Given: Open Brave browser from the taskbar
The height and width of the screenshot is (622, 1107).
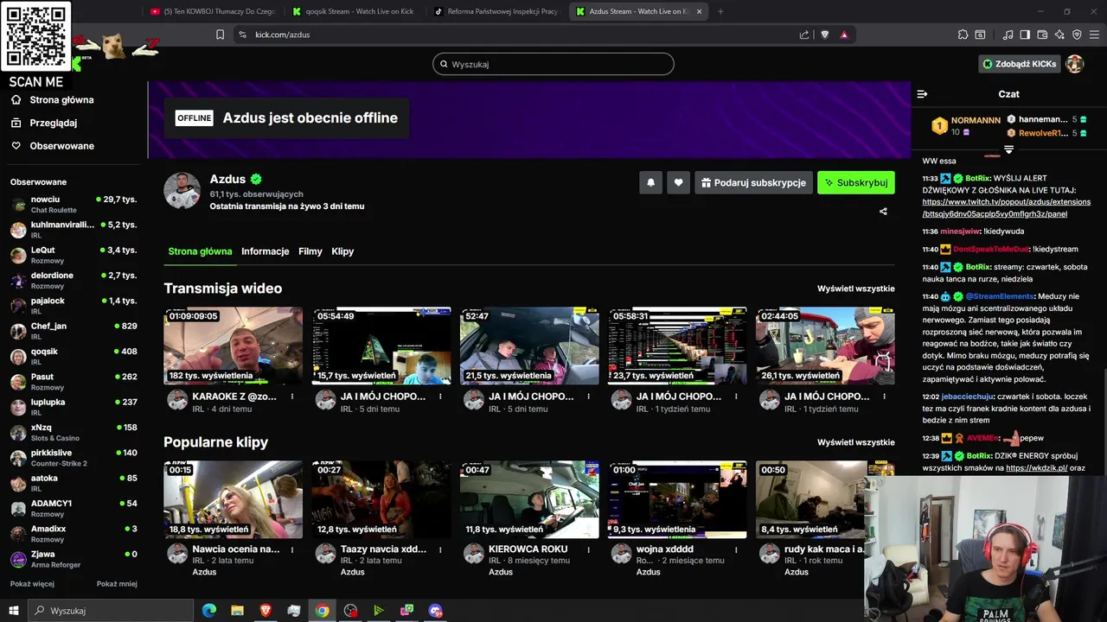Looking at the screenshot, I should [266, 611].
